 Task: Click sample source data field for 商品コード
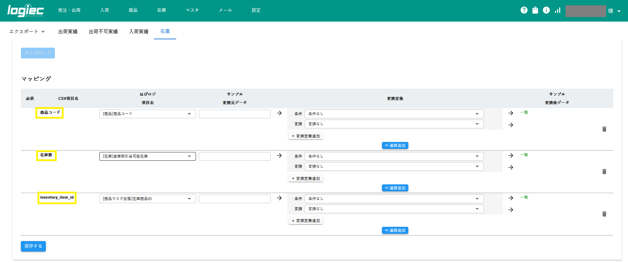(235, 114)
